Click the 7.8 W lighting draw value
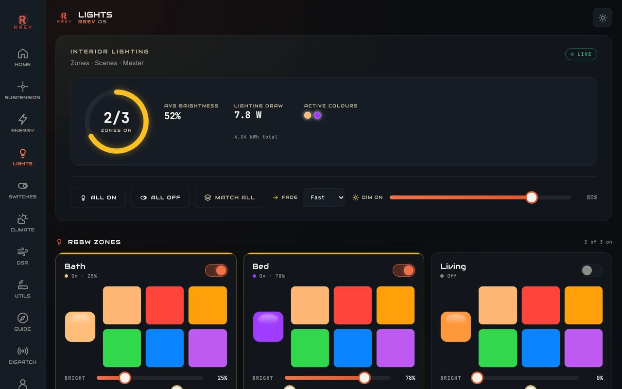The image size is (622, 389). pos(248,115)
